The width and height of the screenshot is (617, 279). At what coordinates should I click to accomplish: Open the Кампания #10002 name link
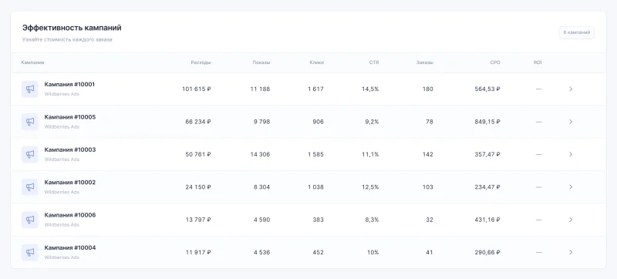tap(70, 183)
